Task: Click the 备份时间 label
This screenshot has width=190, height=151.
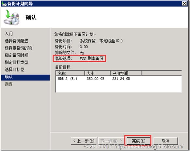Action: 63,47
